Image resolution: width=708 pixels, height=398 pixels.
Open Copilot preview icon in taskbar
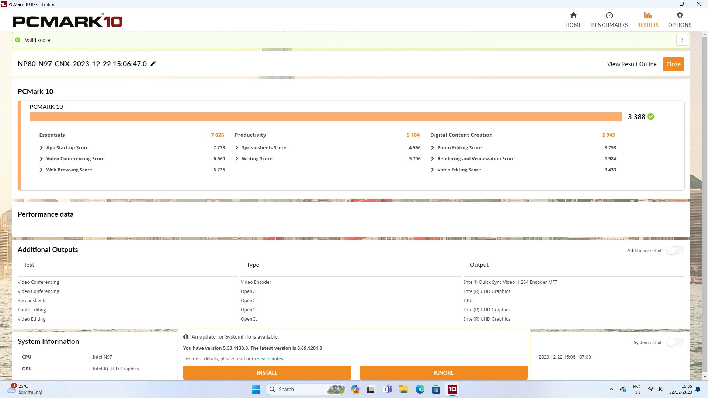pos(355,389)
